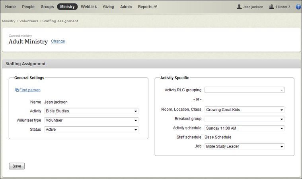The image size is (302, 179).
Task: Open the Activity RLC grouping dropdown
Action: tap(244, 90)
